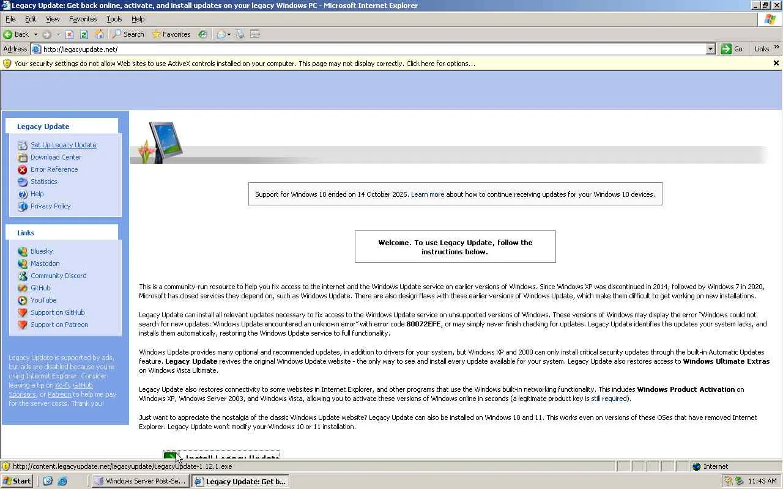Click the red Error Reference icon
This screenshot has height=489, width=783.
pos(23,170)
